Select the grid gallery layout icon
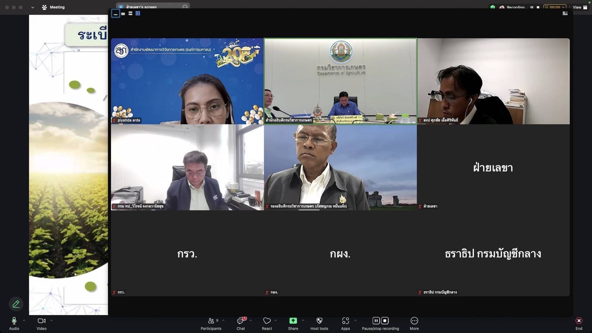The height and width of the screenshot is (333, 592). point(138,14)
